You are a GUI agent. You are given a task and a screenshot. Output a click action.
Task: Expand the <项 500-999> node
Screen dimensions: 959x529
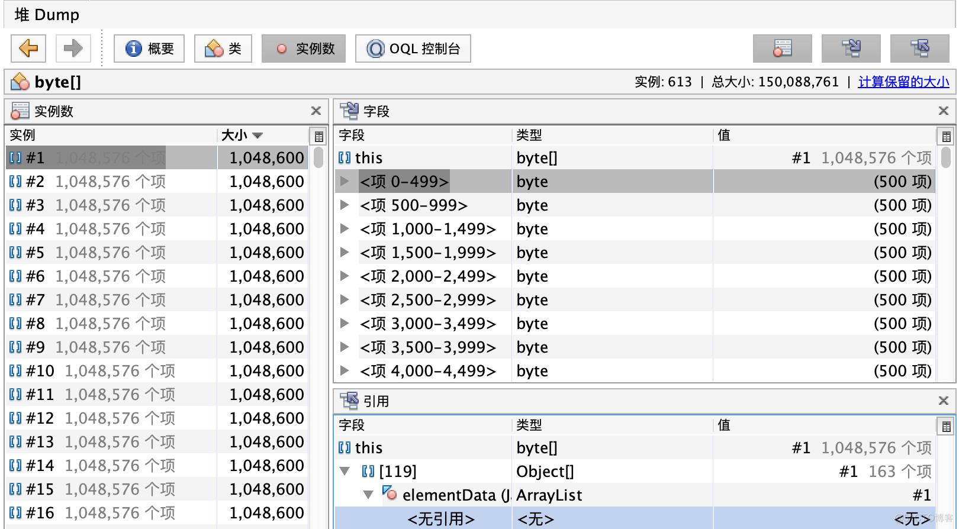pyautogui.click(x=345, y=205)
